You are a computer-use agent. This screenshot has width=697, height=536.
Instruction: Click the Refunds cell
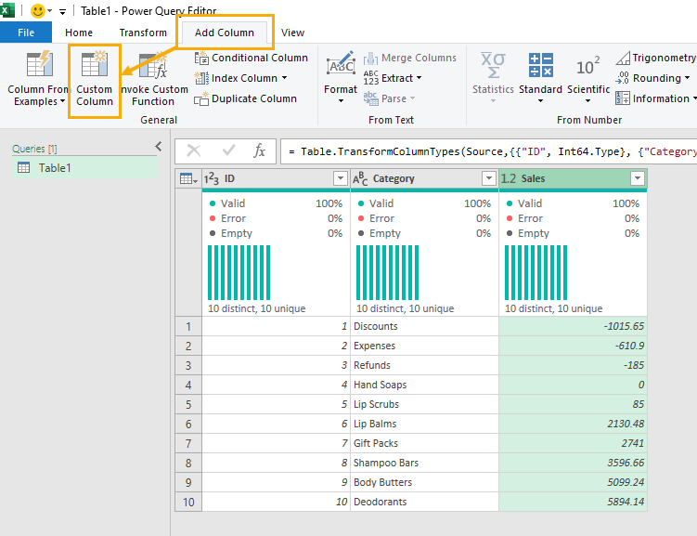(424, 366)
